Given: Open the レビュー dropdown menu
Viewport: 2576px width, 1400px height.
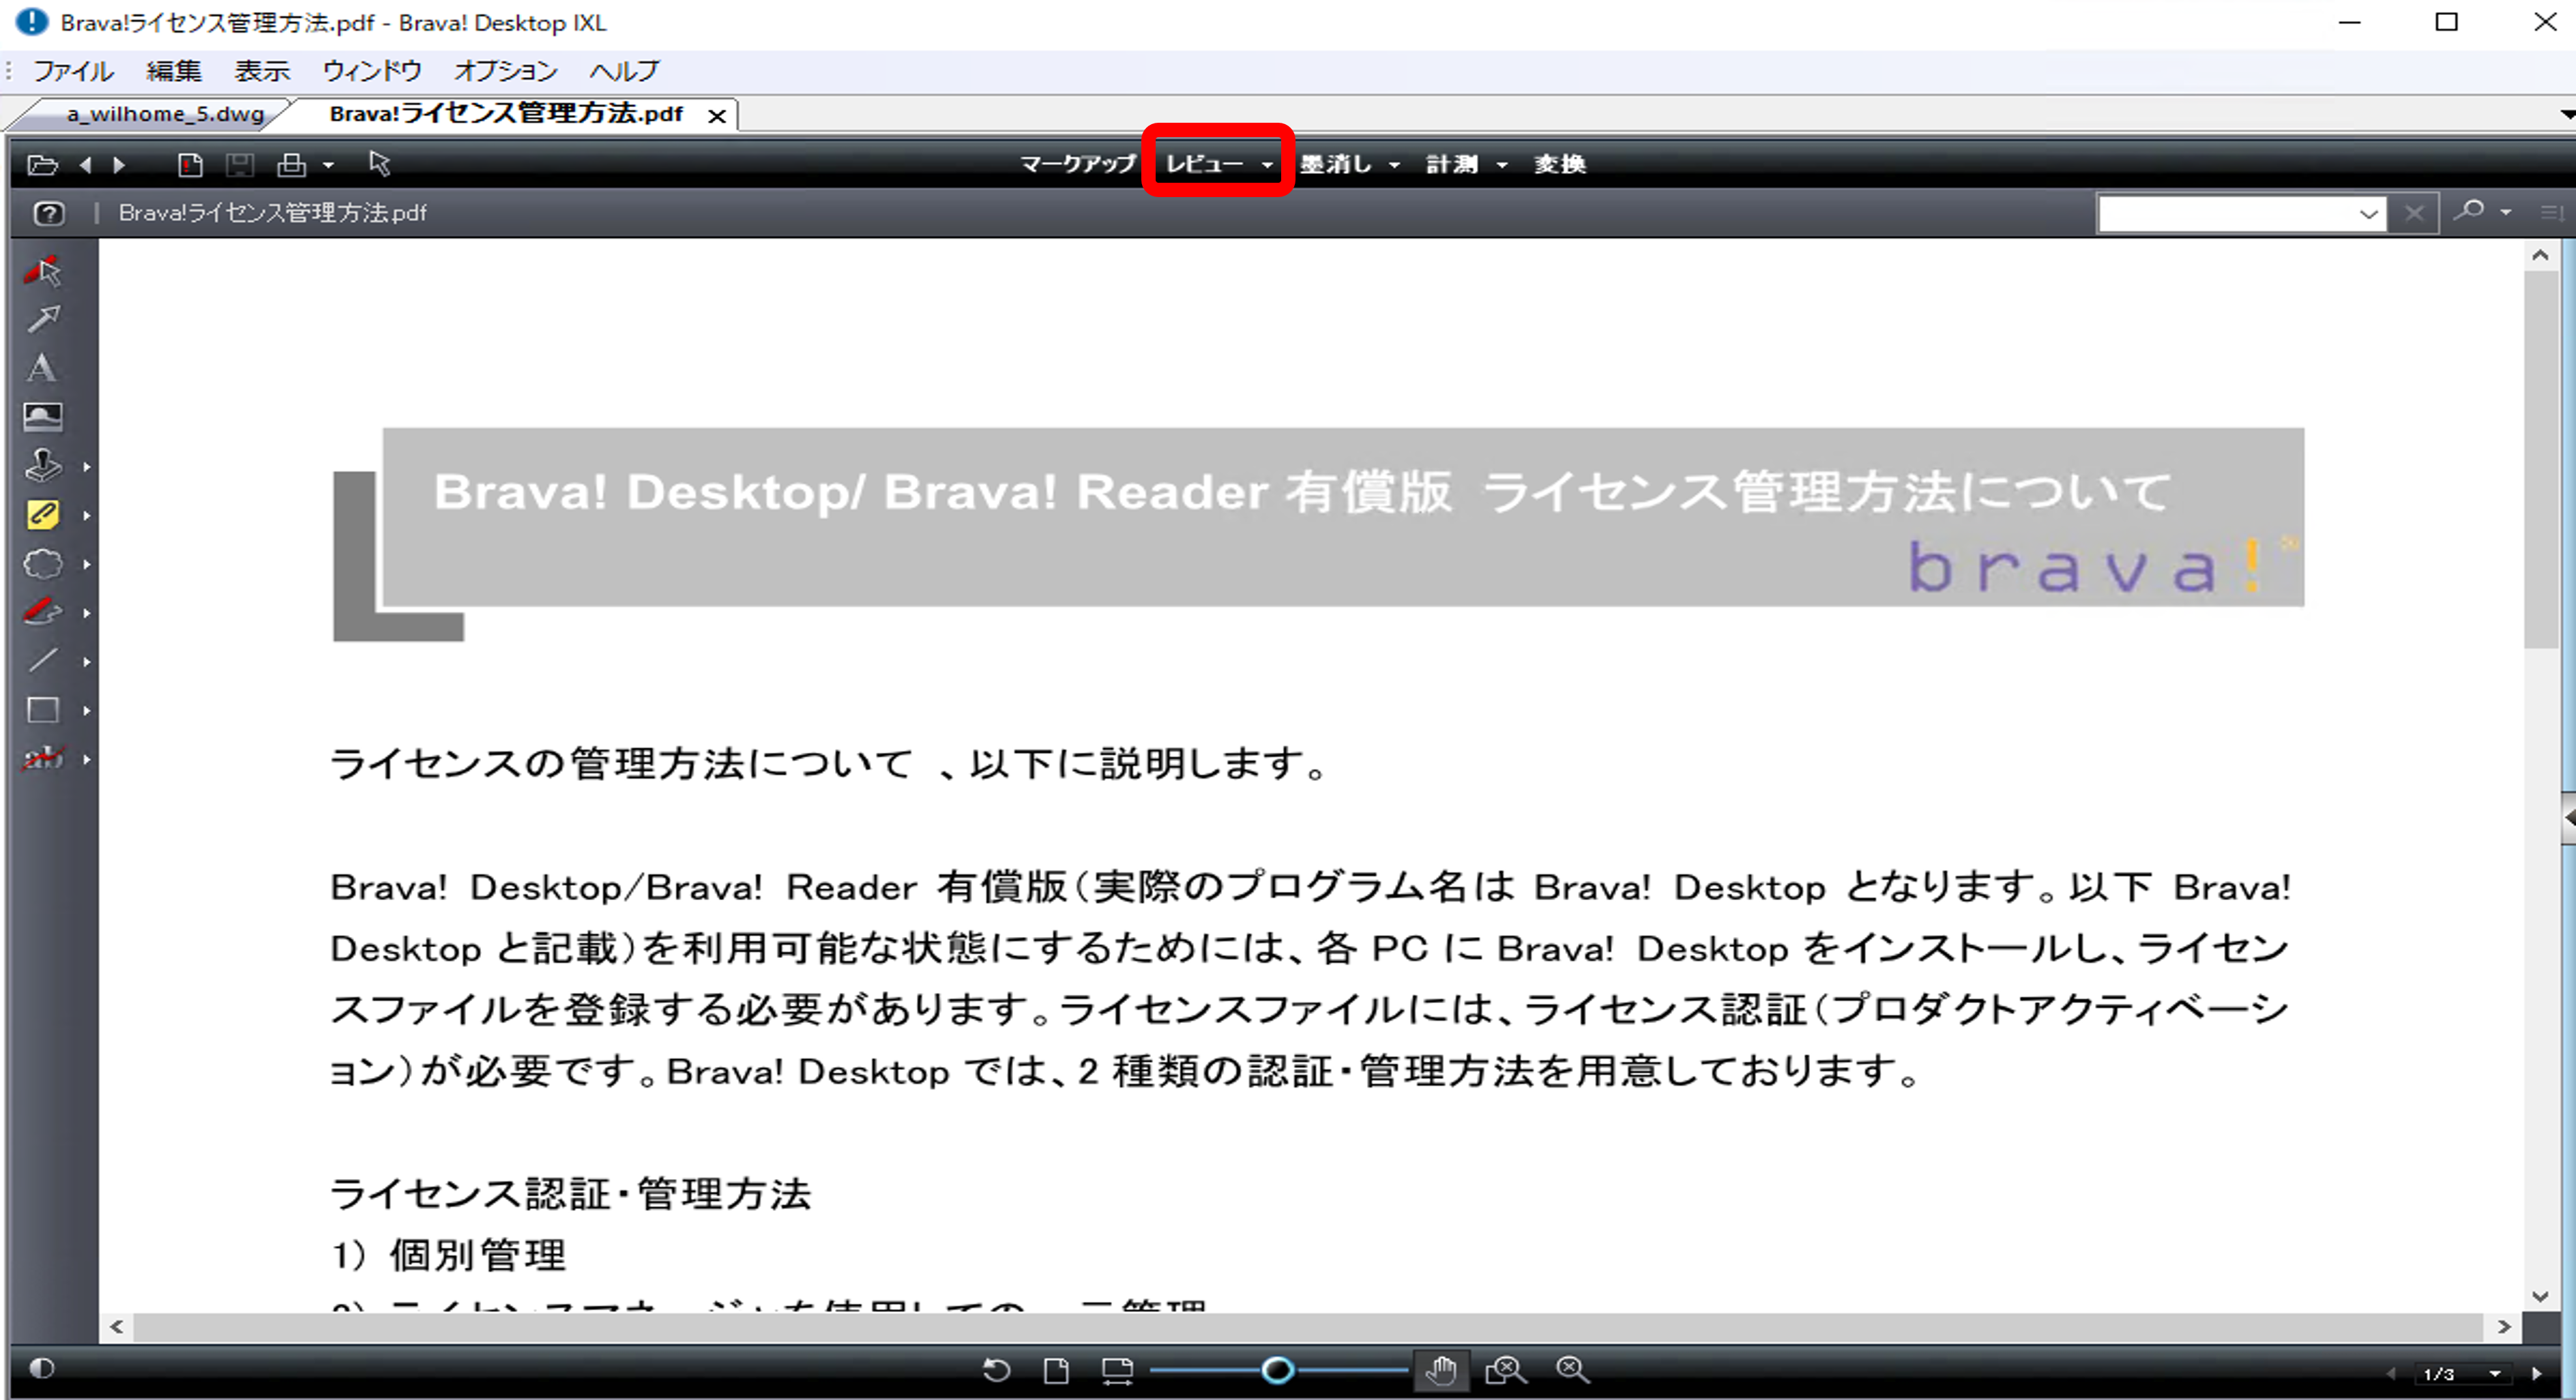Looking at the screenshot, I should pyautogui.click(x=1219, y=164).
